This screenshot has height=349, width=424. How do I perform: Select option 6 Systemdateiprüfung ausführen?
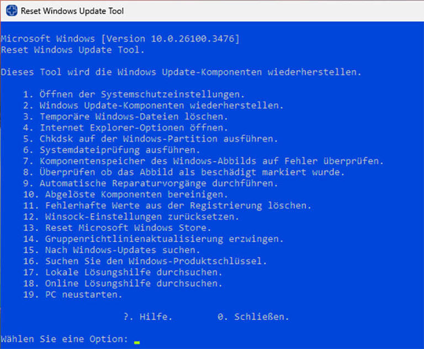[x=112, y=150]
